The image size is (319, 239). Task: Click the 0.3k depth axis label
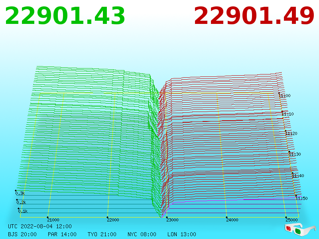pos(20,193)
